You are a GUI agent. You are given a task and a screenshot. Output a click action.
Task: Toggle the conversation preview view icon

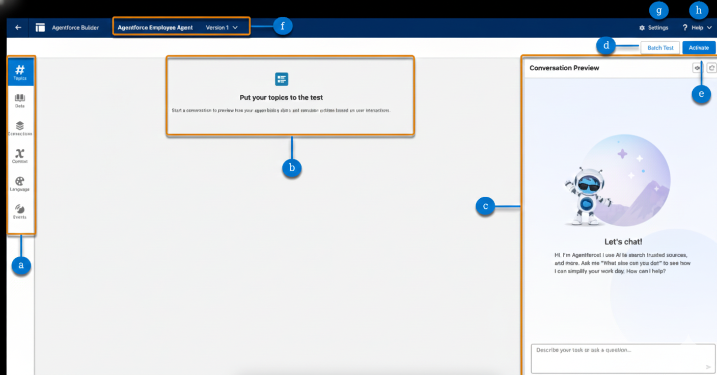697,68
